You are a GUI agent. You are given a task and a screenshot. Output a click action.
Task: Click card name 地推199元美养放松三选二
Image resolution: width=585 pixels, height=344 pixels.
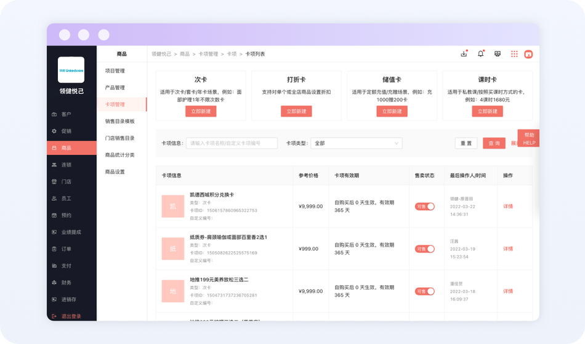coord(219,279)
